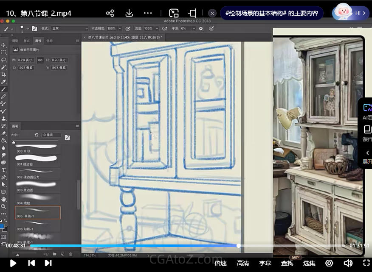372x272 pixels.
Task: Select the Hand tool
Action: (x=3, y=199)
